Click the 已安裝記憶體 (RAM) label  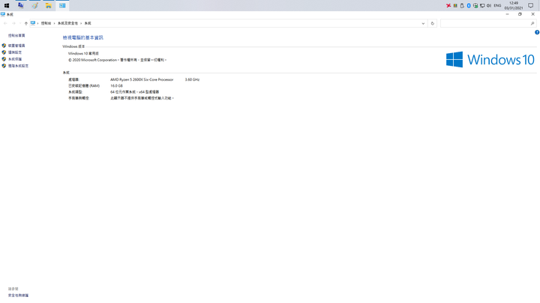click(84, 85)
